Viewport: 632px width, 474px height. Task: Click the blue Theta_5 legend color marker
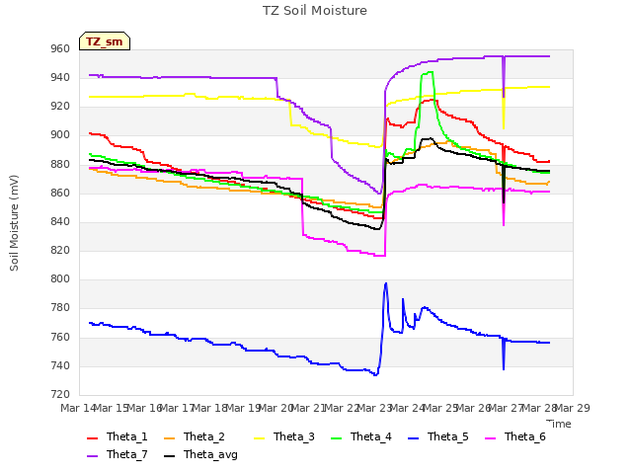tap(413, 438)
